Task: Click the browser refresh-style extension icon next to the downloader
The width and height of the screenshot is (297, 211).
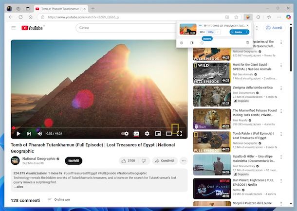Action: pos(258,17)
